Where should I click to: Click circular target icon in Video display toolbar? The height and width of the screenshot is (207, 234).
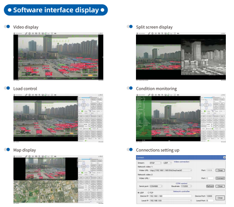tap(30, 33)
